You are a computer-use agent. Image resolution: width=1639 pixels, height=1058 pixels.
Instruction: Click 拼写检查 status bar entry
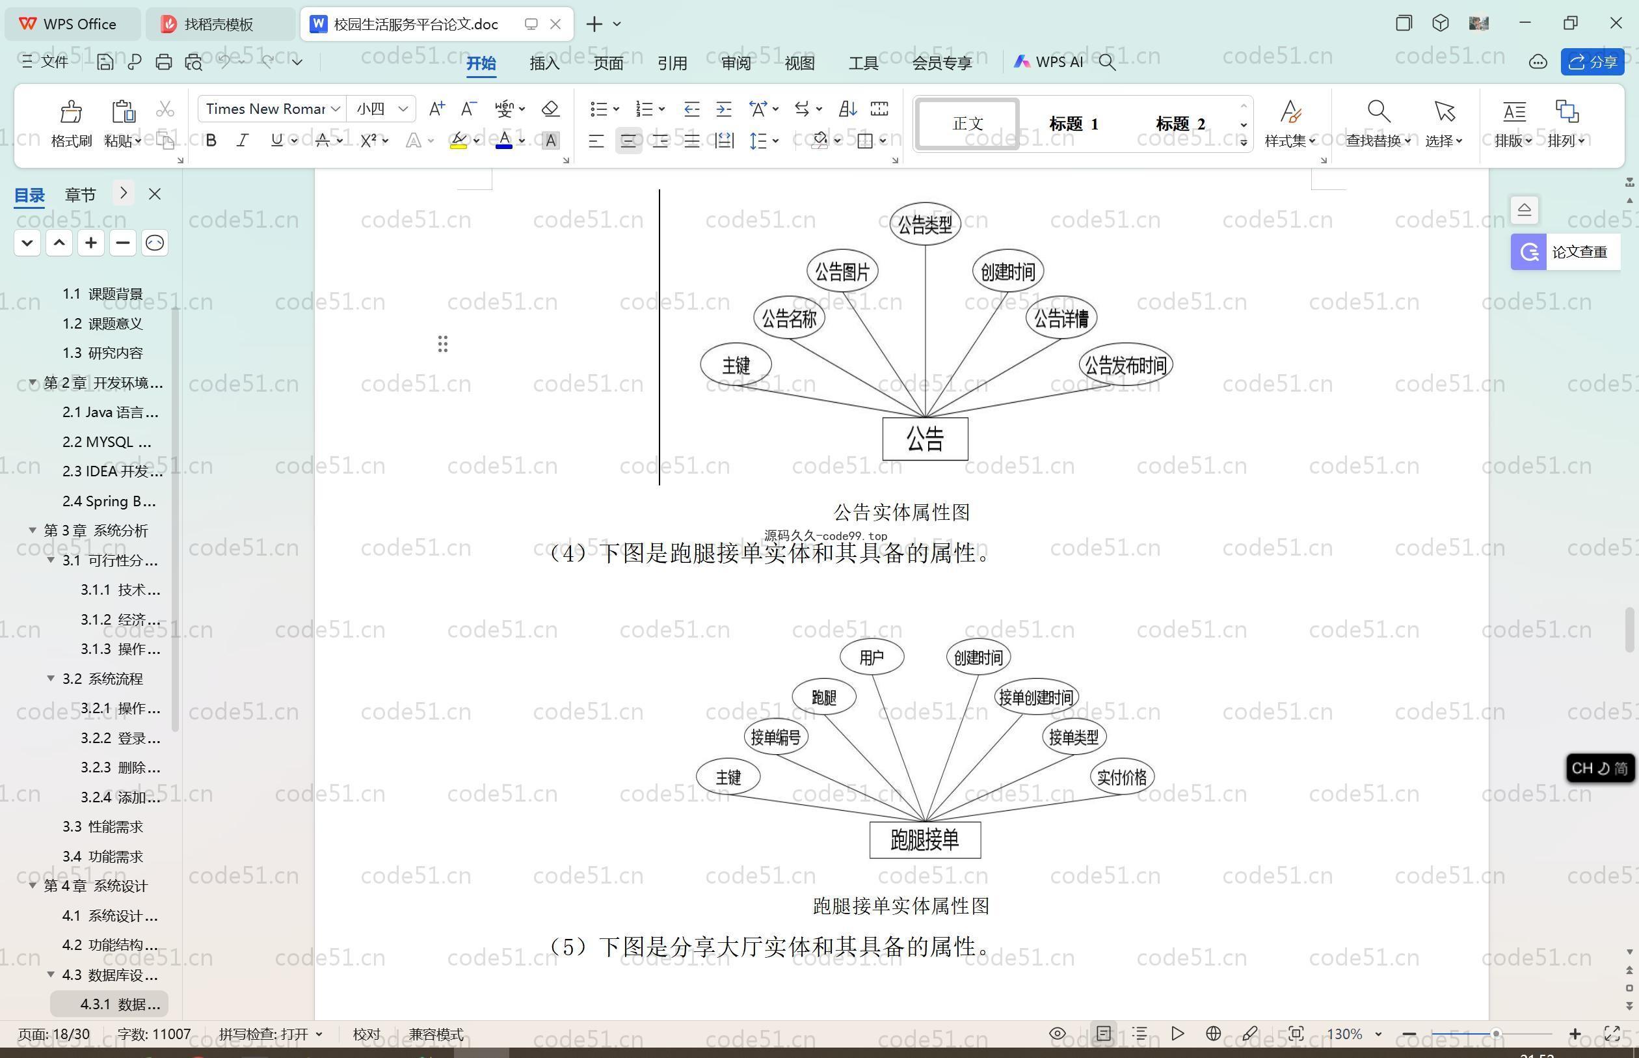tap(271, 1033)
